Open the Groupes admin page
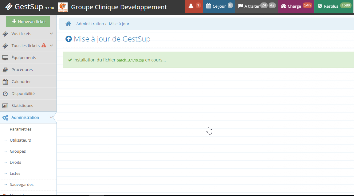This screenshot has height=196, width=354. coord(18,151)
